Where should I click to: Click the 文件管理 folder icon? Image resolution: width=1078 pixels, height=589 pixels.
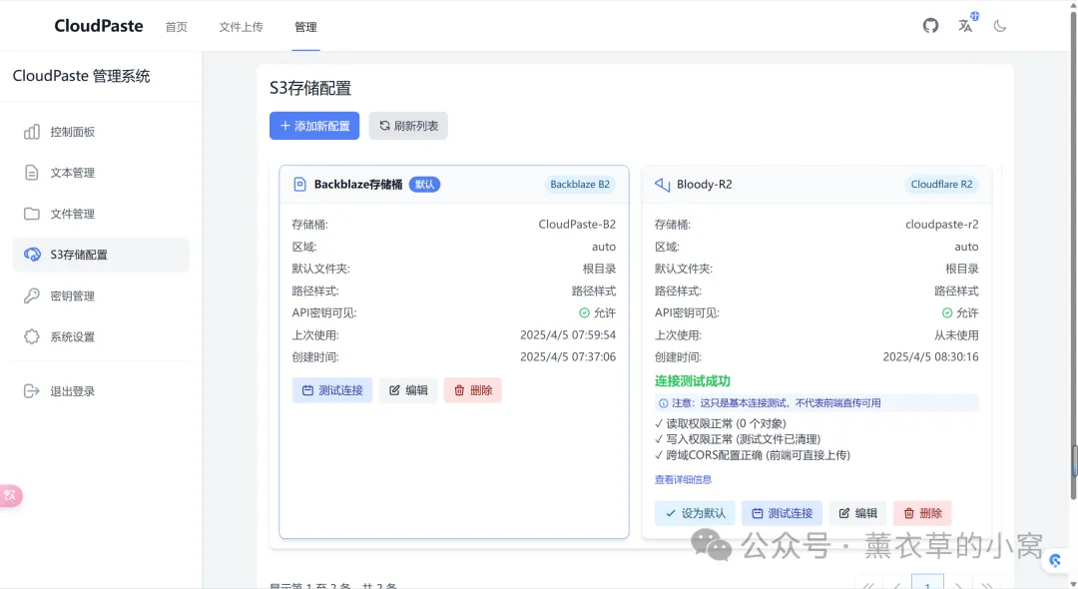tap(32, 214)
